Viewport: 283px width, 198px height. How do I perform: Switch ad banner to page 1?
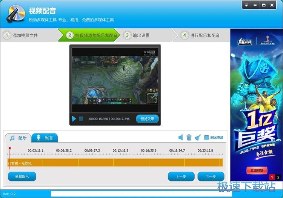(272, 177)
